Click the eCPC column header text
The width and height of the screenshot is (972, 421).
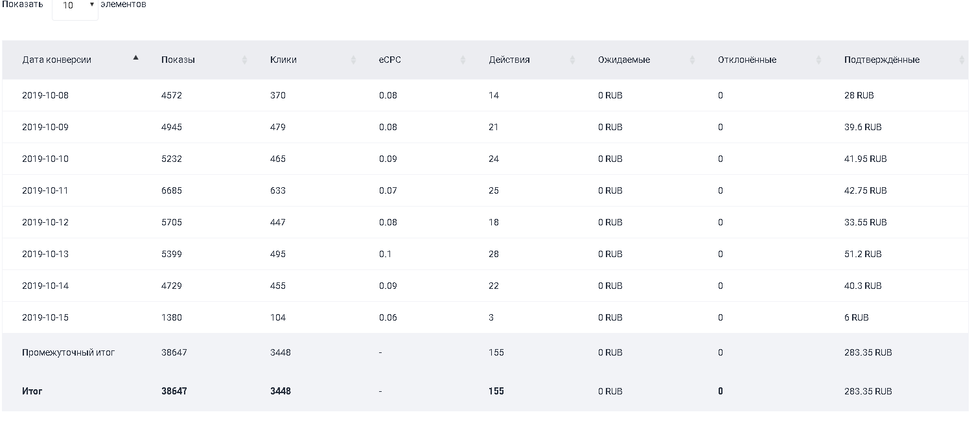coord(390,60)
